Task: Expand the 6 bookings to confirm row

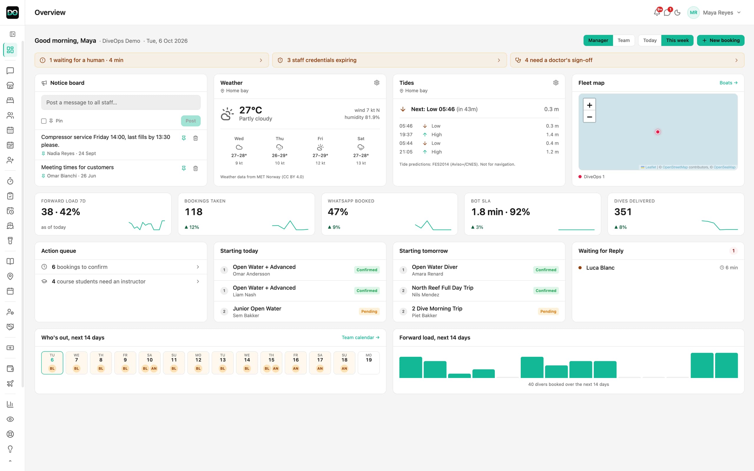Action: (120, 267)
